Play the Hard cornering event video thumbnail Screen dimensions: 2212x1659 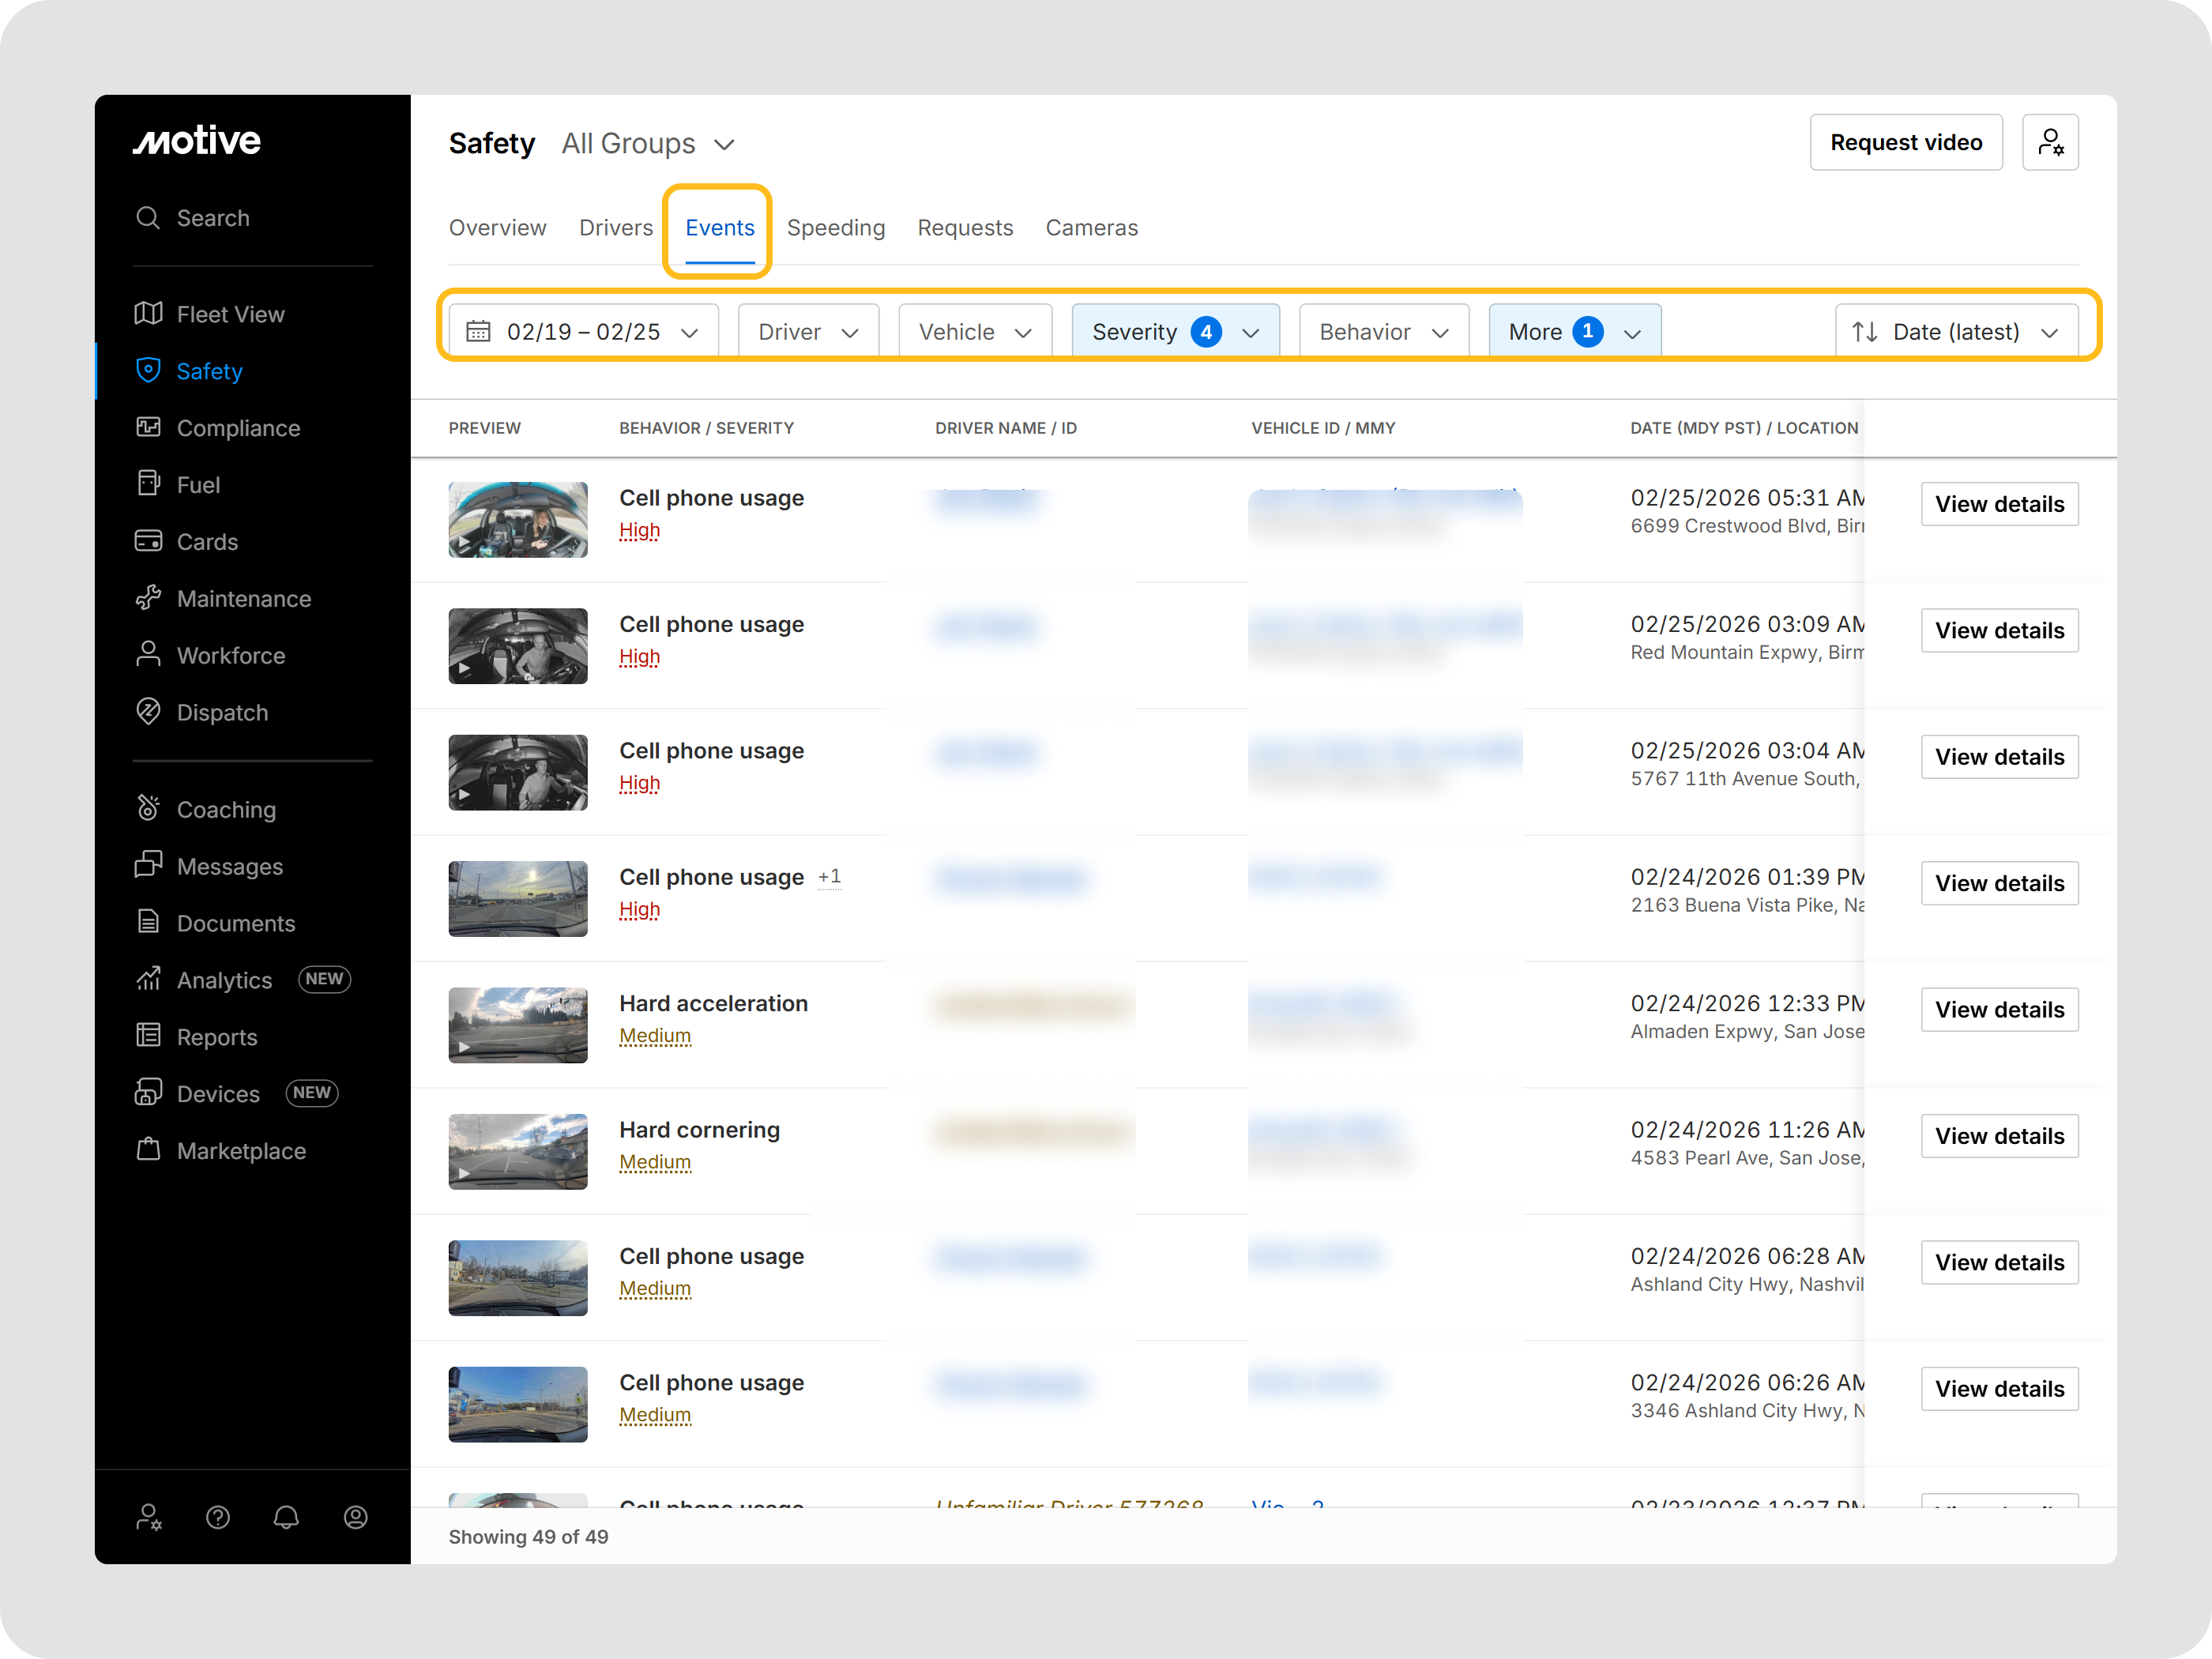click(517, 1152)
